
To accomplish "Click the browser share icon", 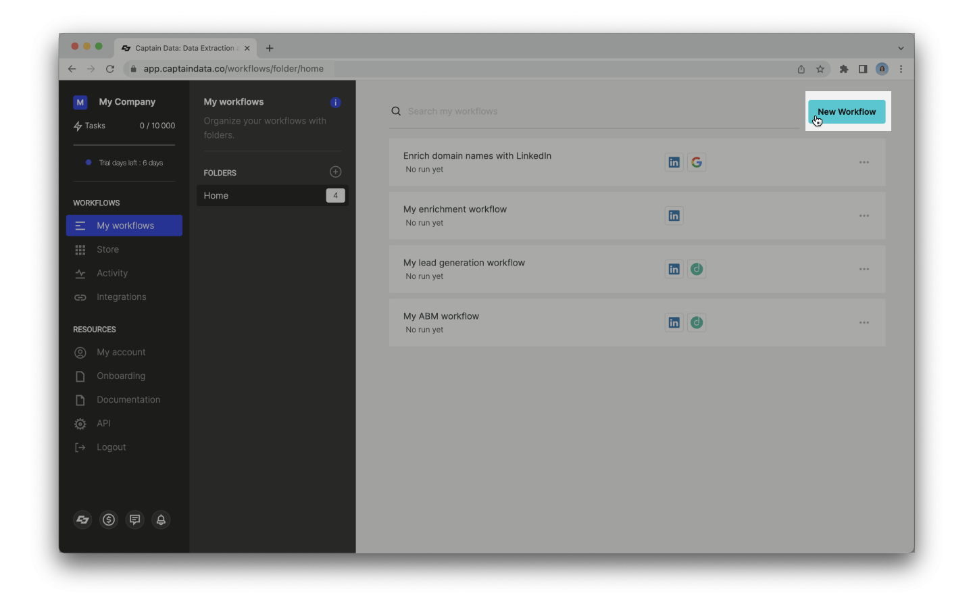I will (801, 69).
